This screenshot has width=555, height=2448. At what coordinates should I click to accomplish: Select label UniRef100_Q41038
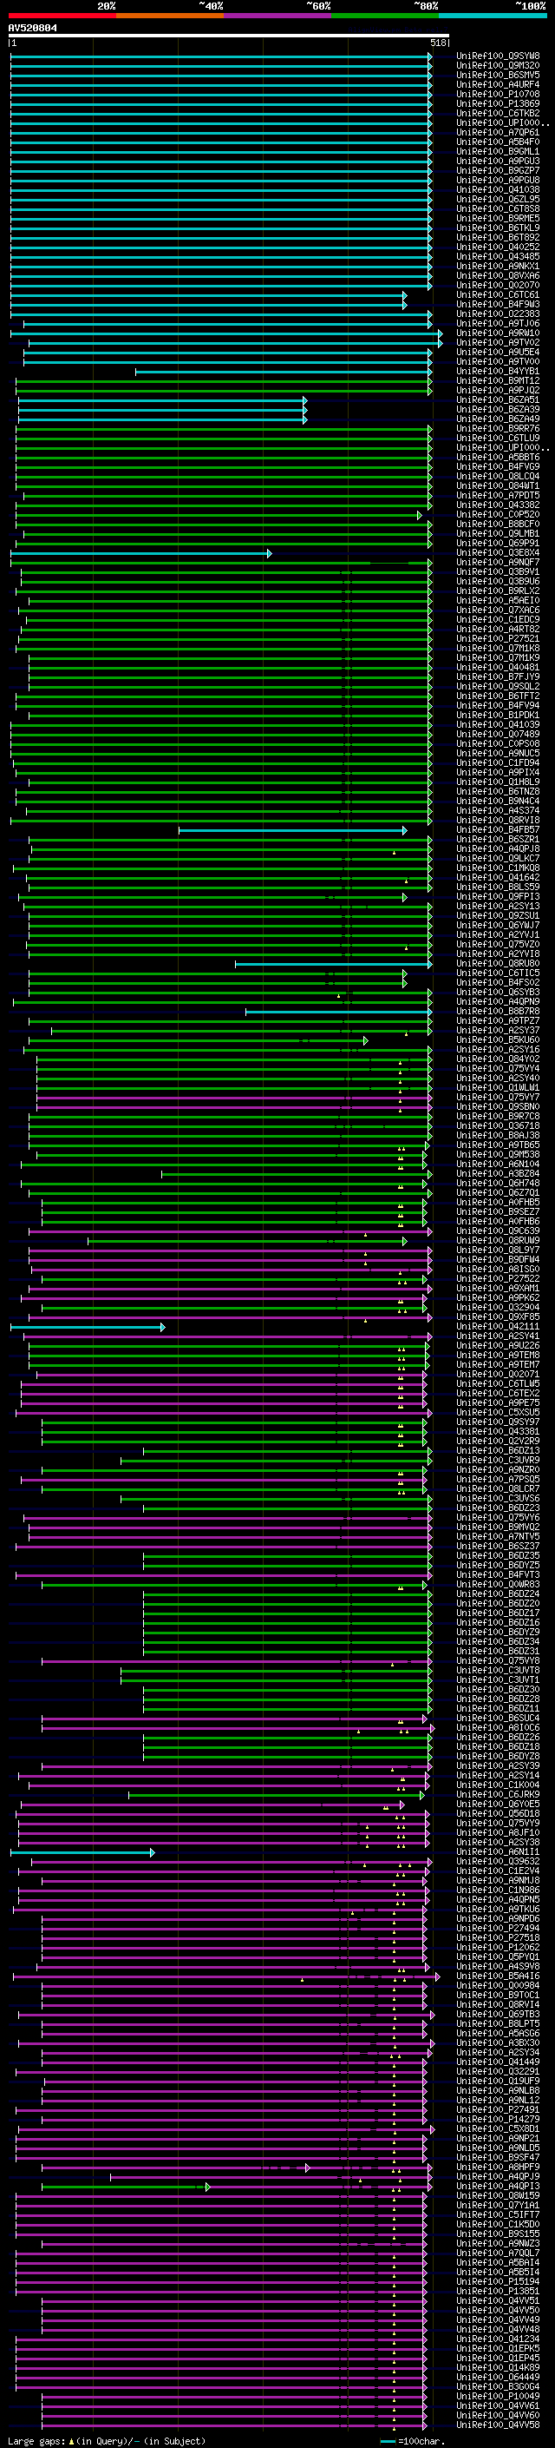point(497,189)
